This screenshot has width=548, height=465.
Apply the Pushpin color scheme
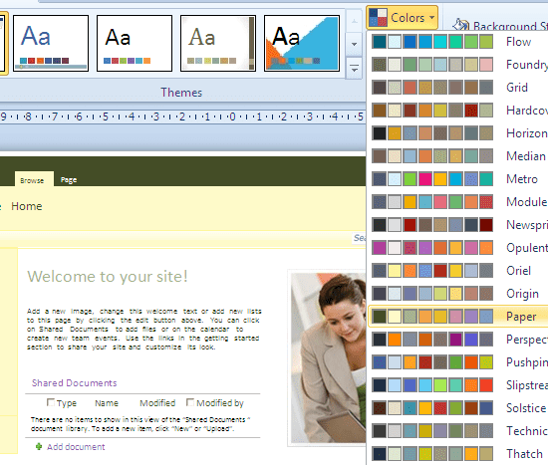click(458, 362)
